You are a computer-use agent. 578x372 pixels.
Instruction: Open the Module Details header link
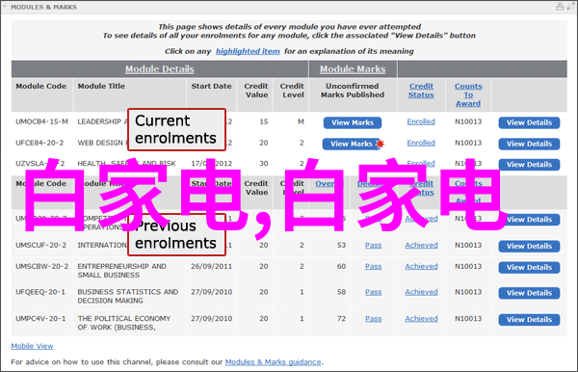pos(160,69)
